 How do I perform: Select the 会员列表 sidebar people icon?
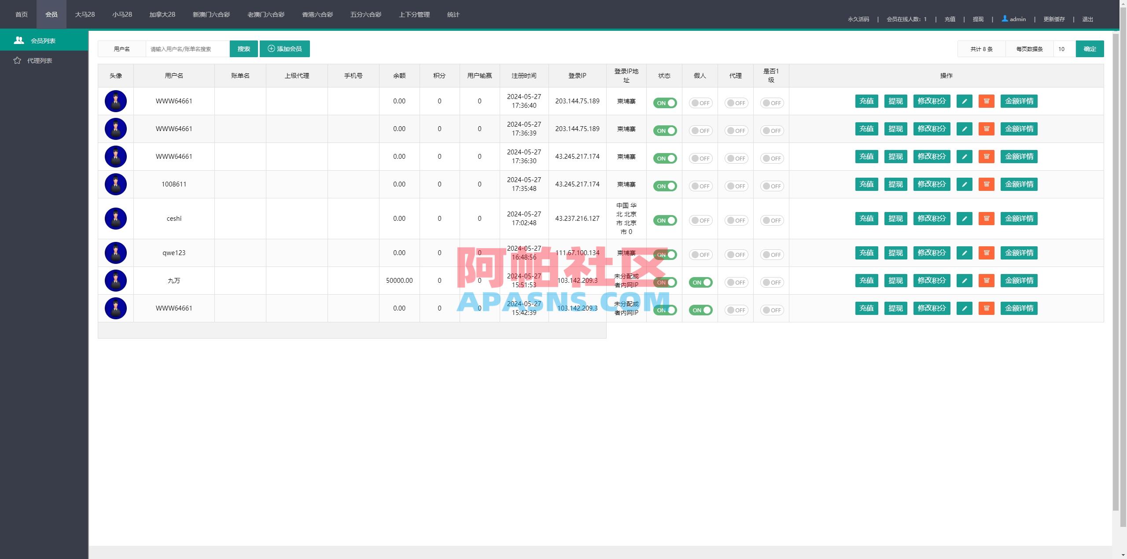pos(18,40)
